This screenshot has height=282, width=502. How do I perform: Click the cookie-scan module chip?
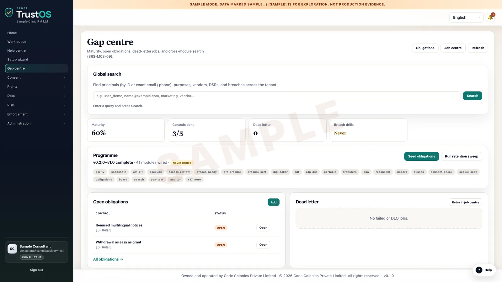click(x=468, y=172)
